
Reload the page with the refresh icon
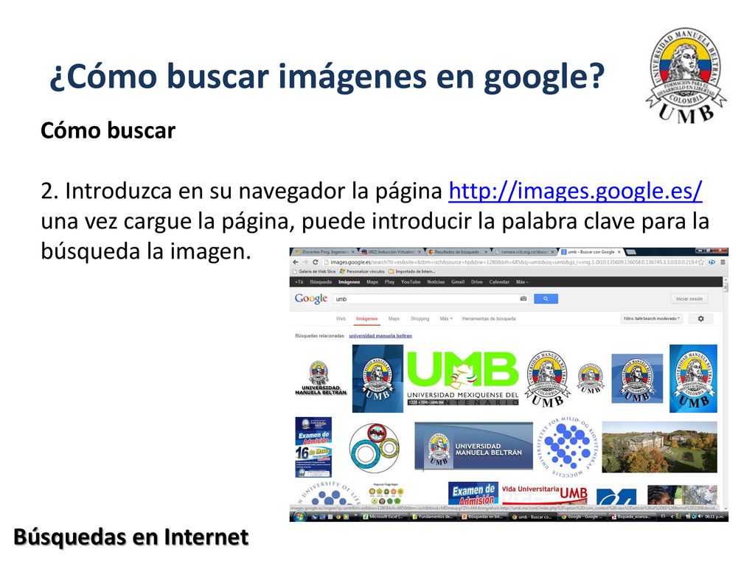tap(316, 262)
